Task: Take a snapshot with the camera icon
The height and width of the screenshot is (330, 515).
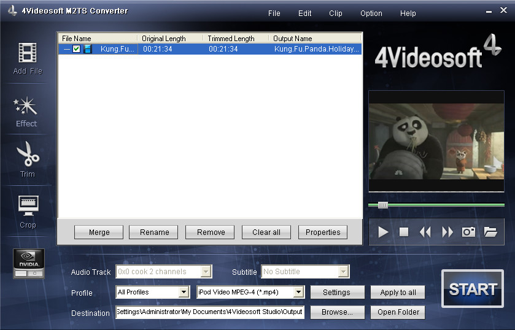Action: click(x=469, y=232)
